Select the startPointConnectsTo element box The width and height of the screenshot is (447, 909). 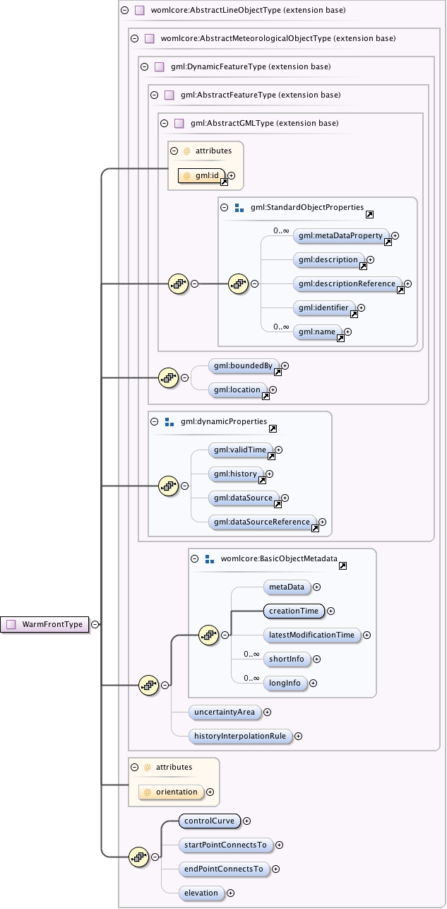[x=225, y=845]
